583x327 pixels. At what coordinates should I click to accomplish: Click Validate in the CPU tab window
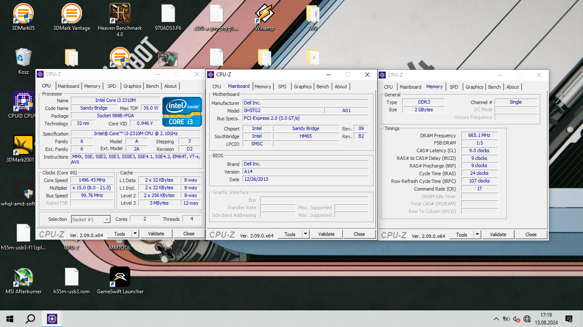click(x=156, y=234)
